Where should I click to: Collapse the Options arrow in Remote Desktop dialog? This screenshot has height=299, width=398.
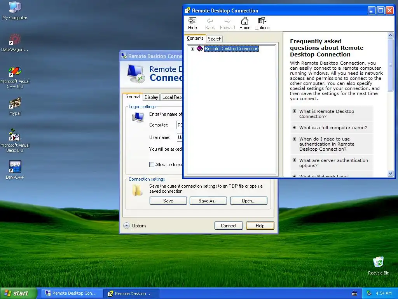click(126, 225)
